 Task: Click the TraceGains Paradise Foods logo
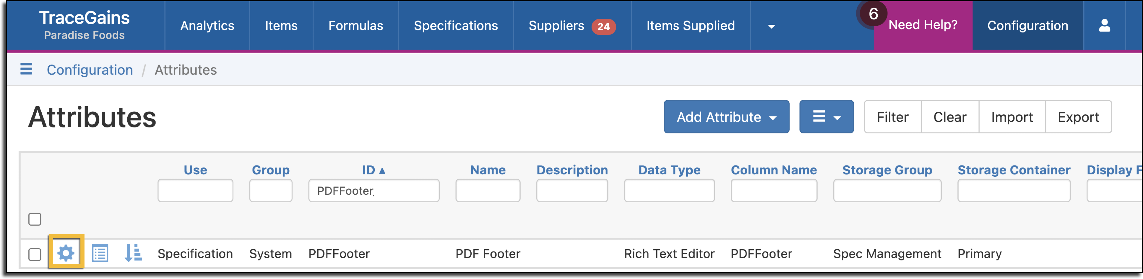click(x=84, y=25)
